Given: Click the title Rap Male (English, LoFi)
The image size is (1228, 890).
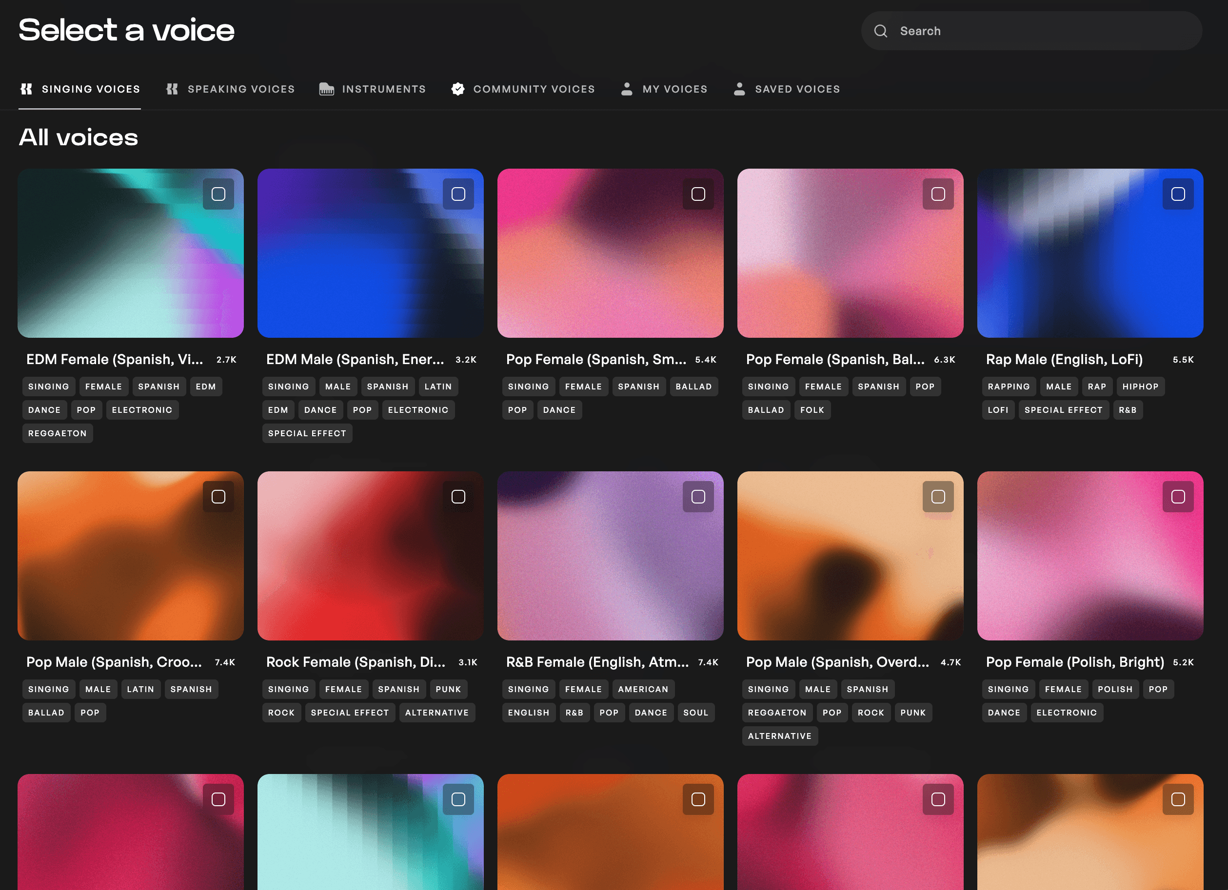Looking at the screenshot, I should pos(1064,359).
